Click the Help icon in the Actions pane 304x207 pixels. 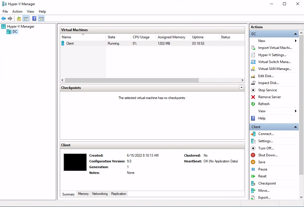tap(253, 118)
